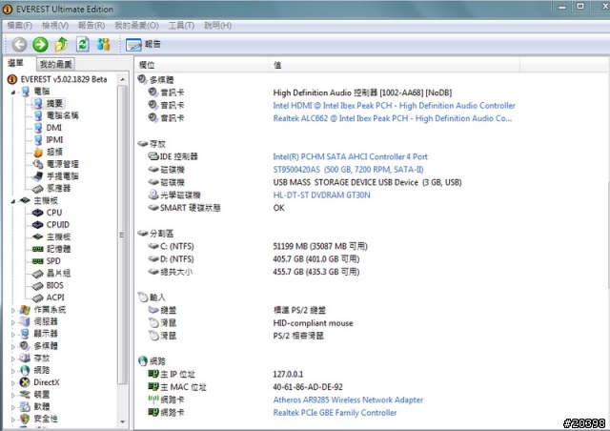
Task: Select the CPU chip icon in tree
Action: point(38,213)
